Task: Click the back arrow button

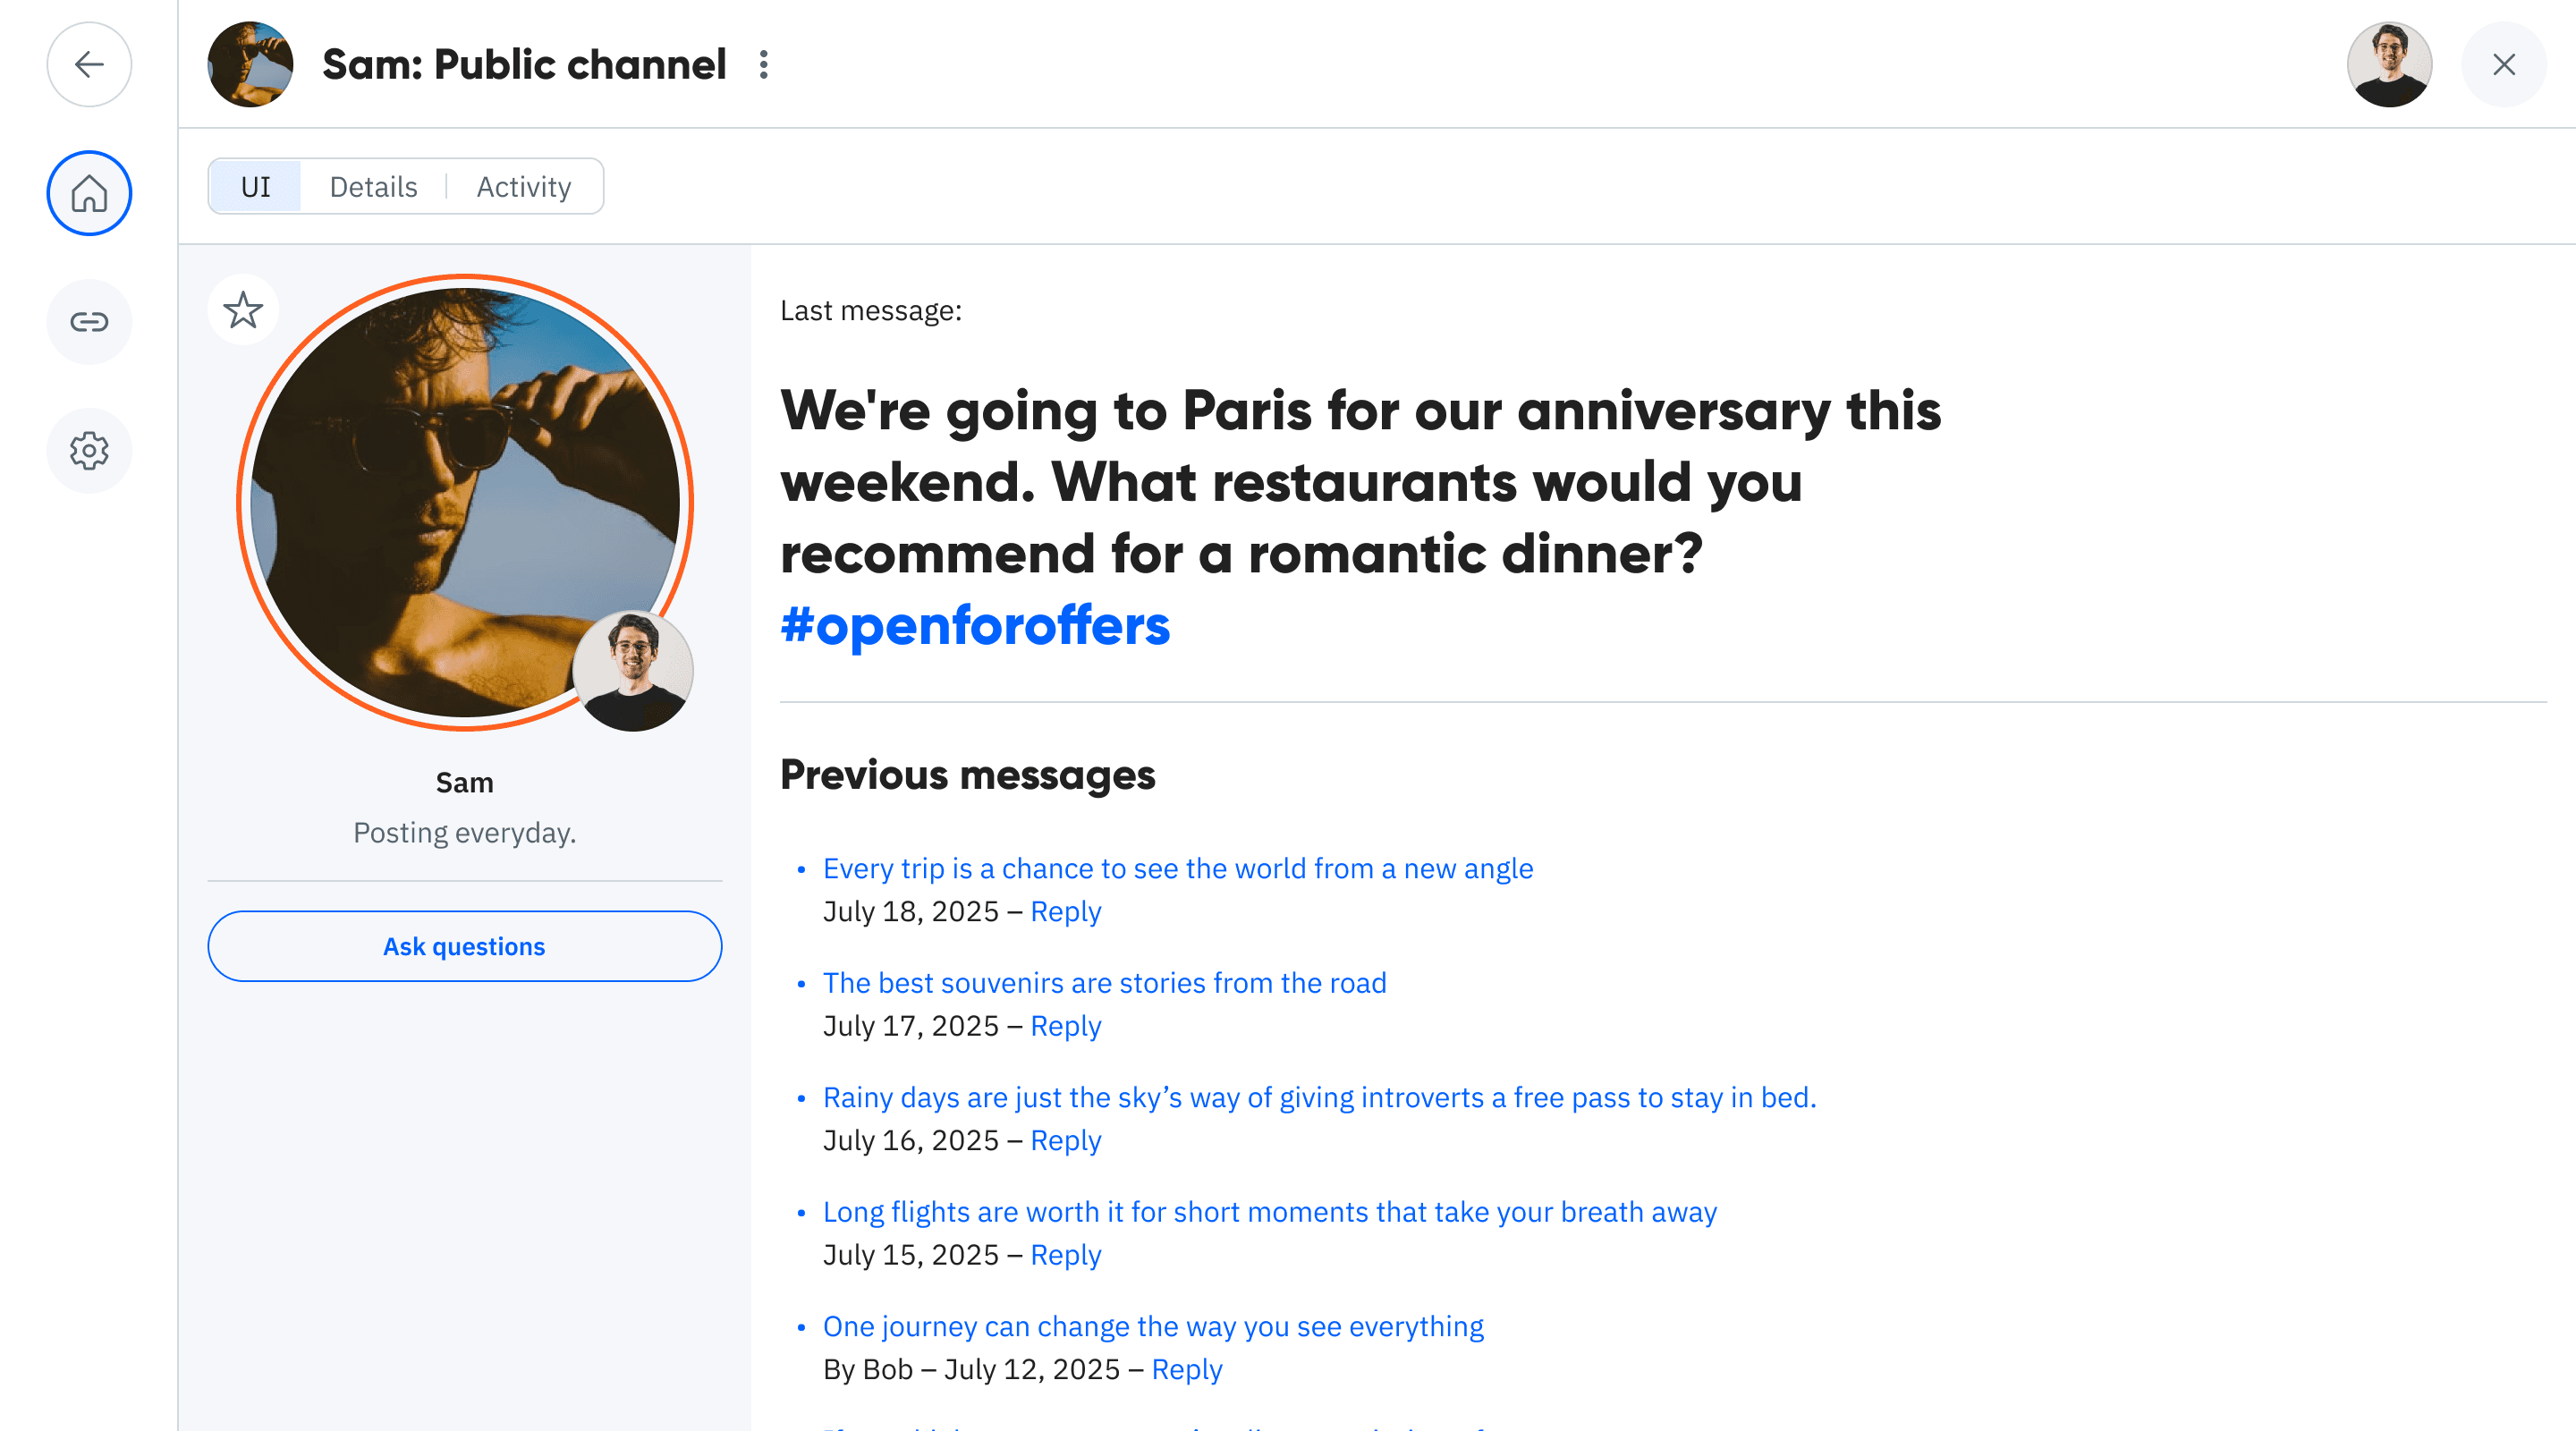Action: tap(89, 65)
